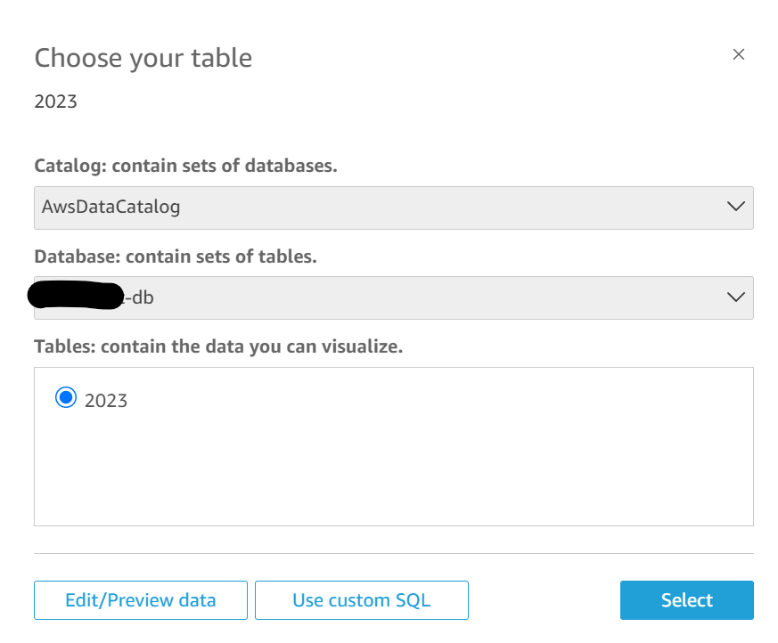
Task: Open the database combo box ending in -db
Action: [x=392, y=297]
